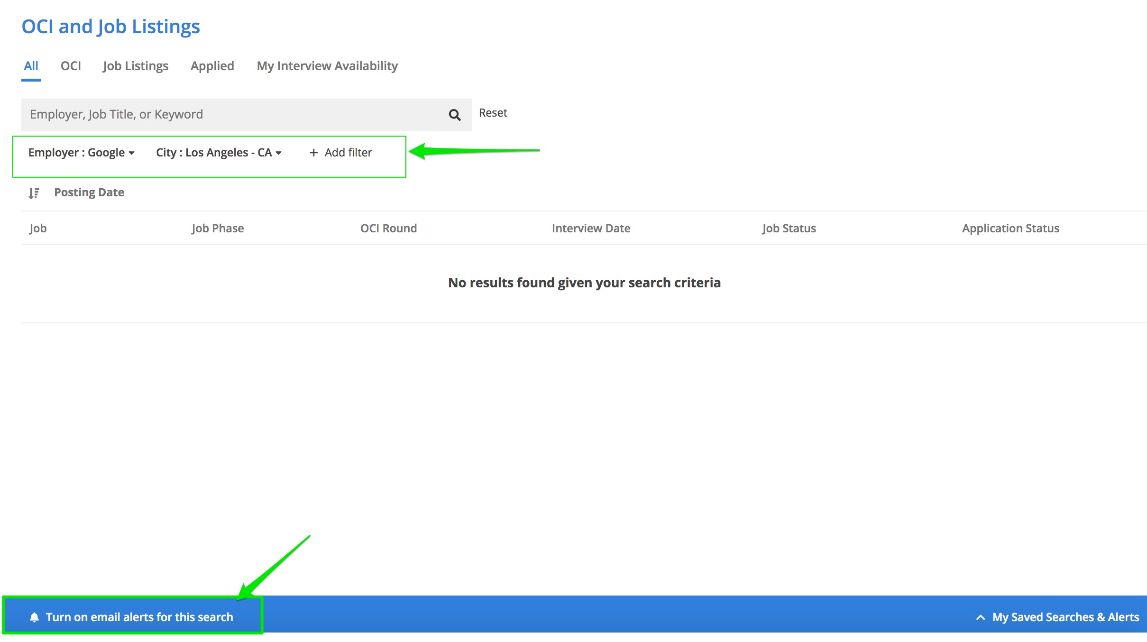Switch to the Job Listings tab
Screen dimensions: 1147x642
136,66
